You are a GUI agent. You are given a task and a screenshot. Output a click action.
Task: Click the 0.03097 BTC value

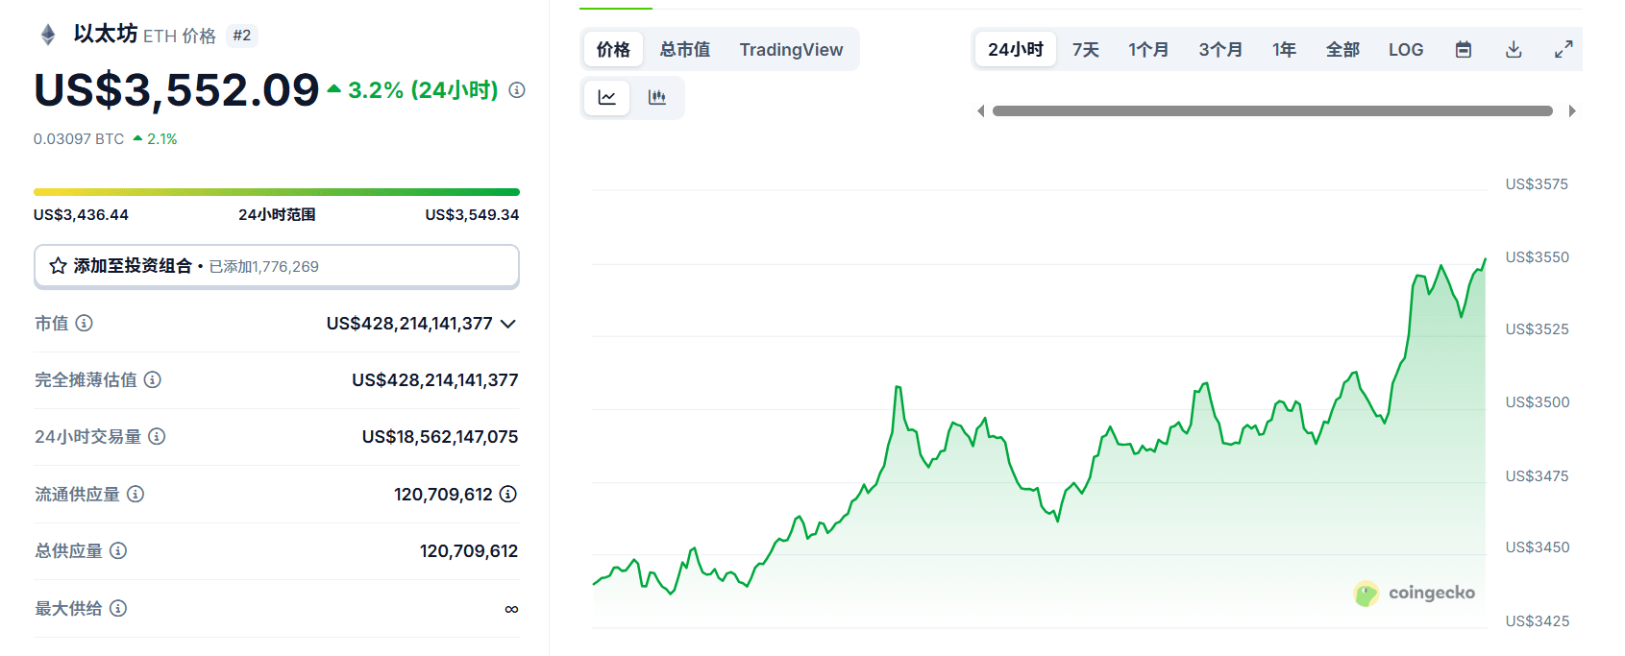pos(79,139)
